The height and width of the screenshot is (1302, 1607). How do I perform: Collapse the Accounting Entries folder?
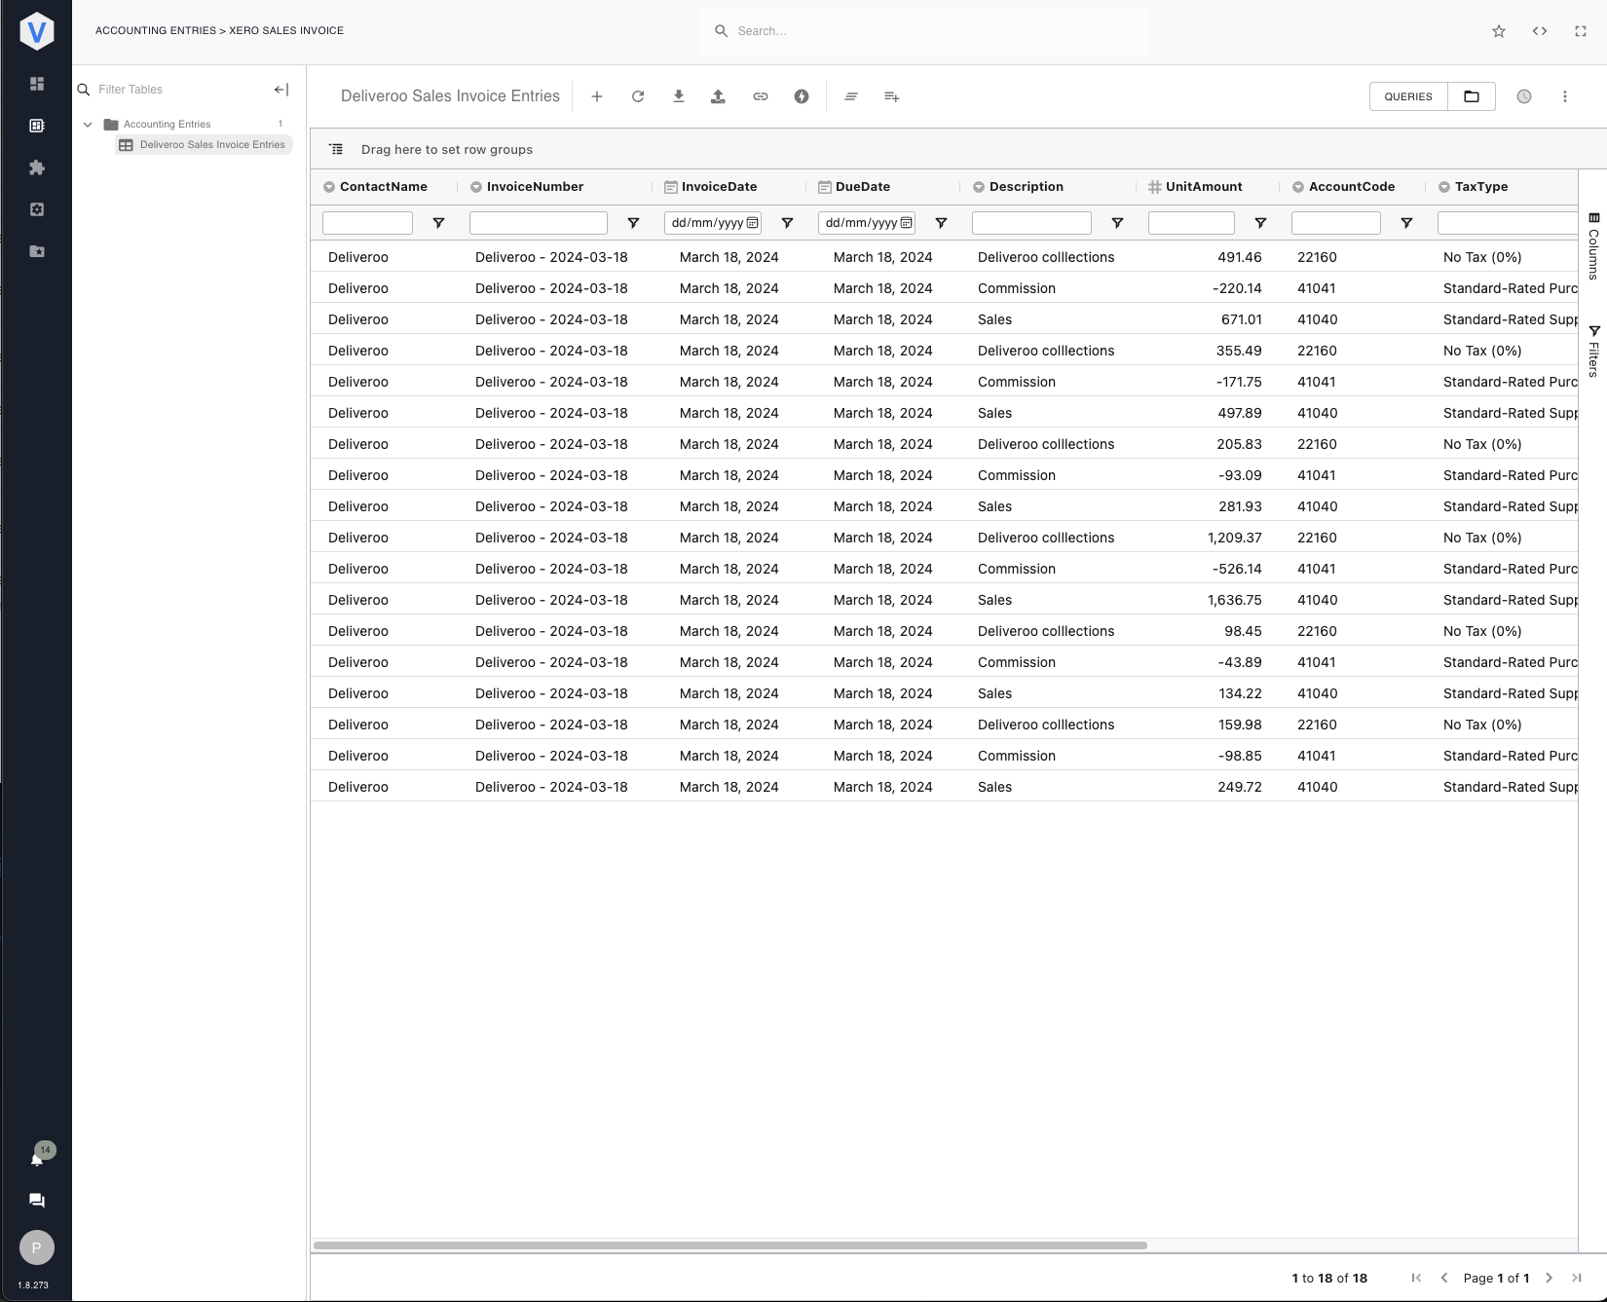tap(88, 125)
